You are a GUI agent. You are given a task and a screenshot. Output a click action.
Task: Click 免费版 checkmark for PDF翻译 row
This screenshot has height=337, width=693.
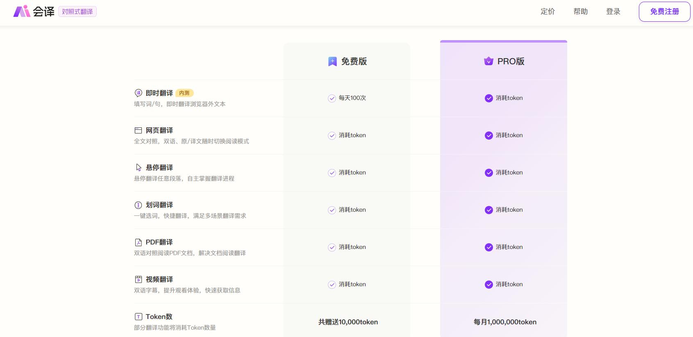(x=332, y=247)
